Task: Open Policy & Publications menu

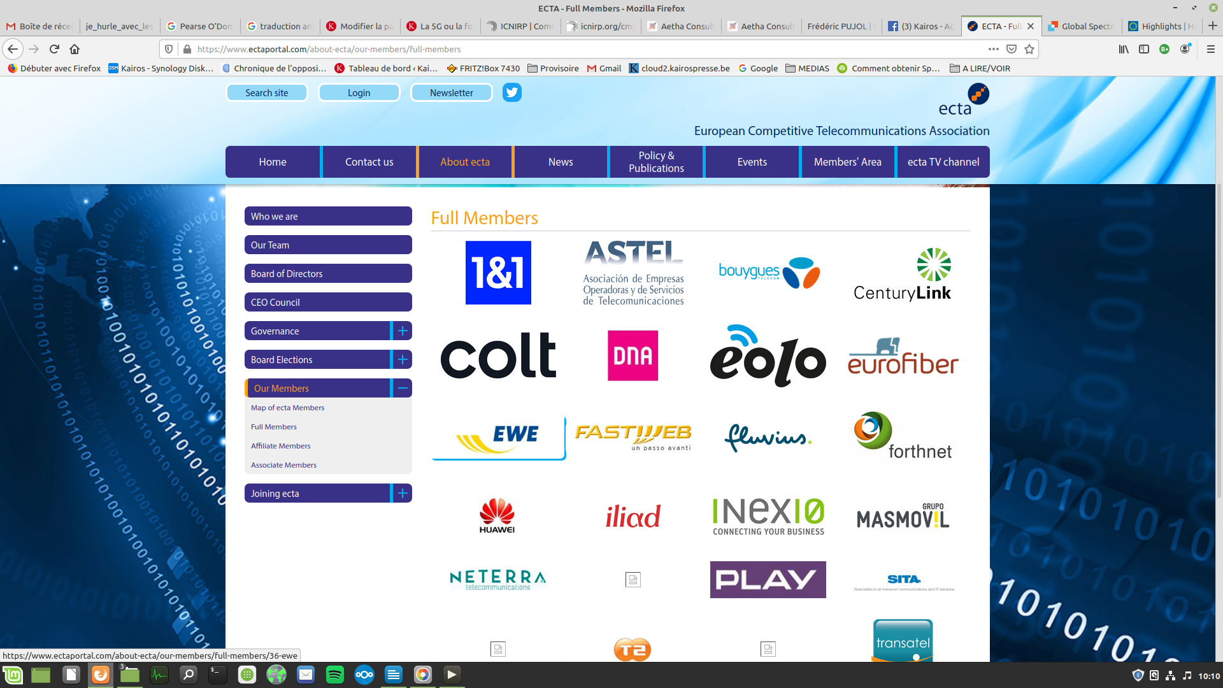Action: click(656, 162)
